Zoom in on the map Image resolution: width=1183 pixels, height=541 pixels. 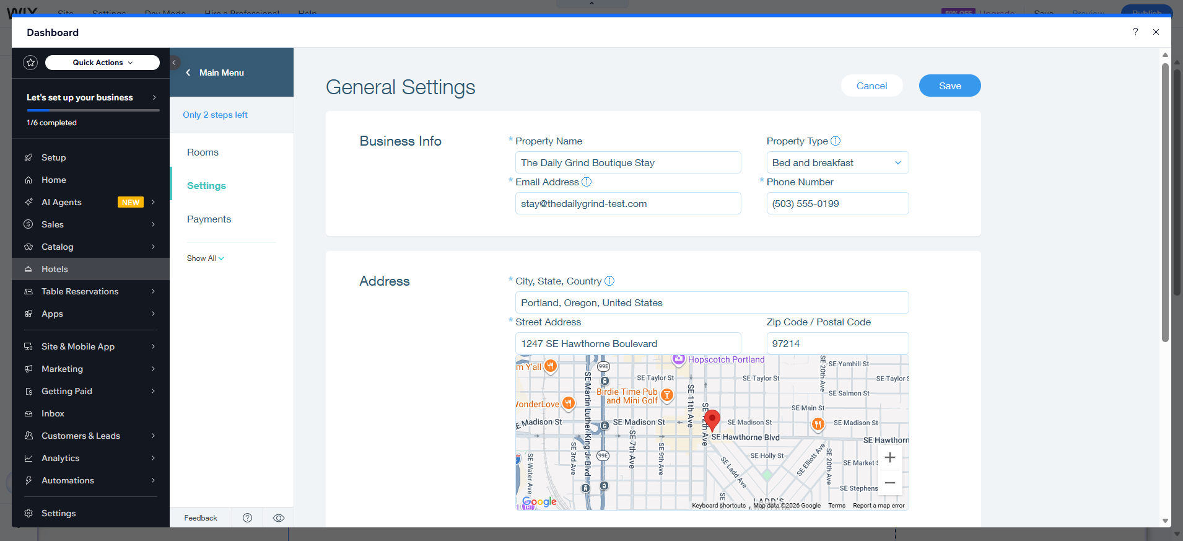pos(890,458)
